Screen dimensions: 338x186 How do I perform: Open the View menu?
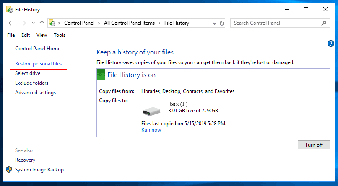[x=42, y=35]
